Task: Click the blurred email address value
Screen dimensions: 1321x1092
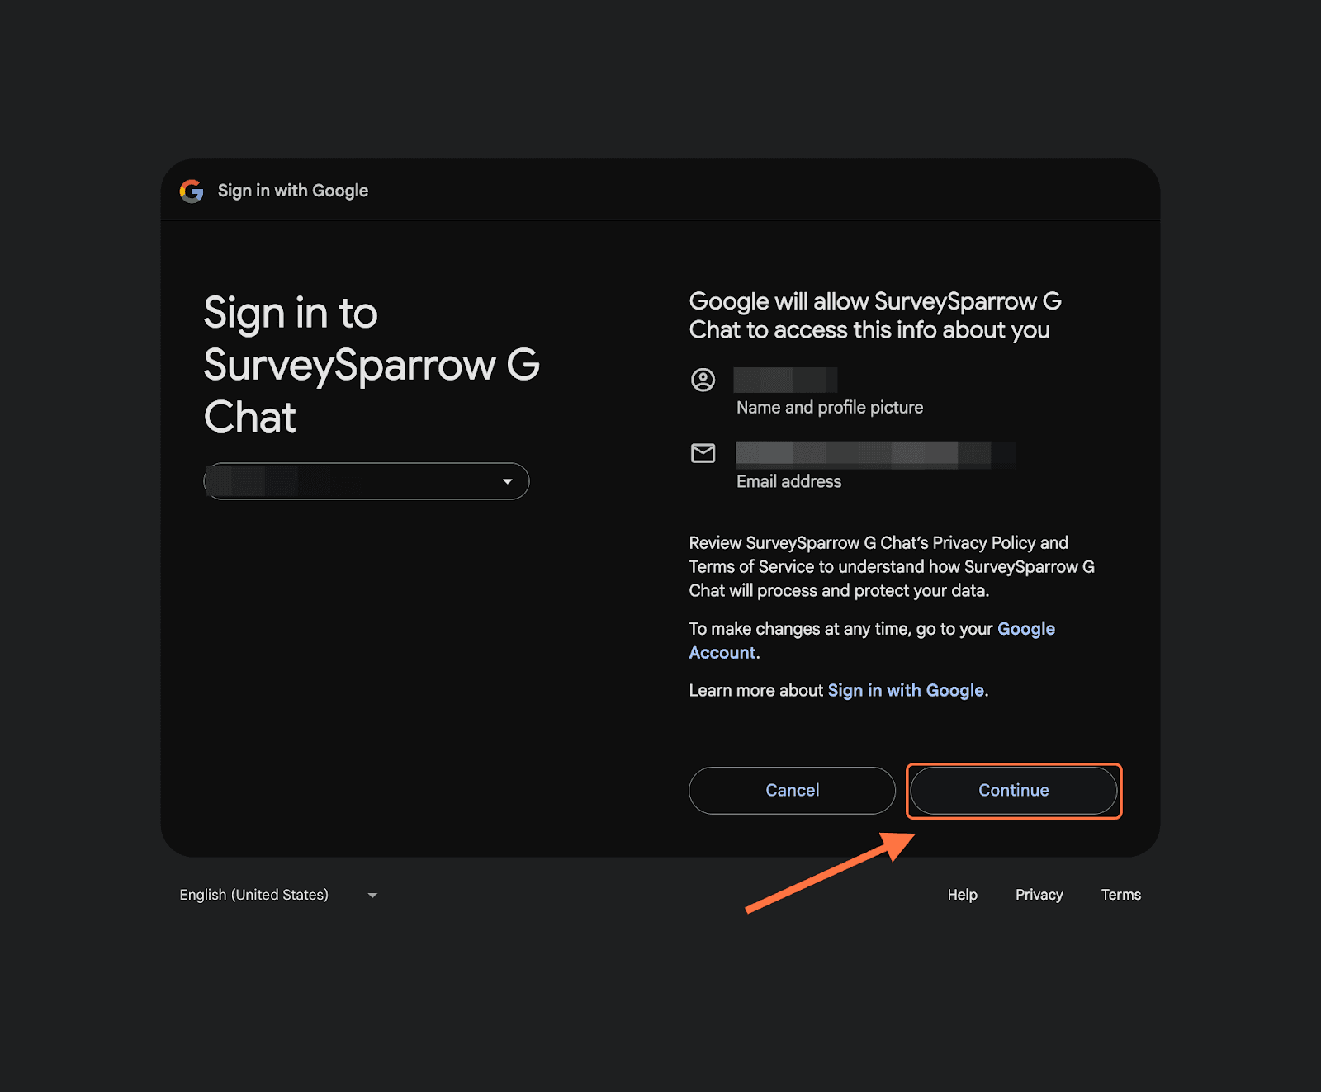Action: [875, 454]
